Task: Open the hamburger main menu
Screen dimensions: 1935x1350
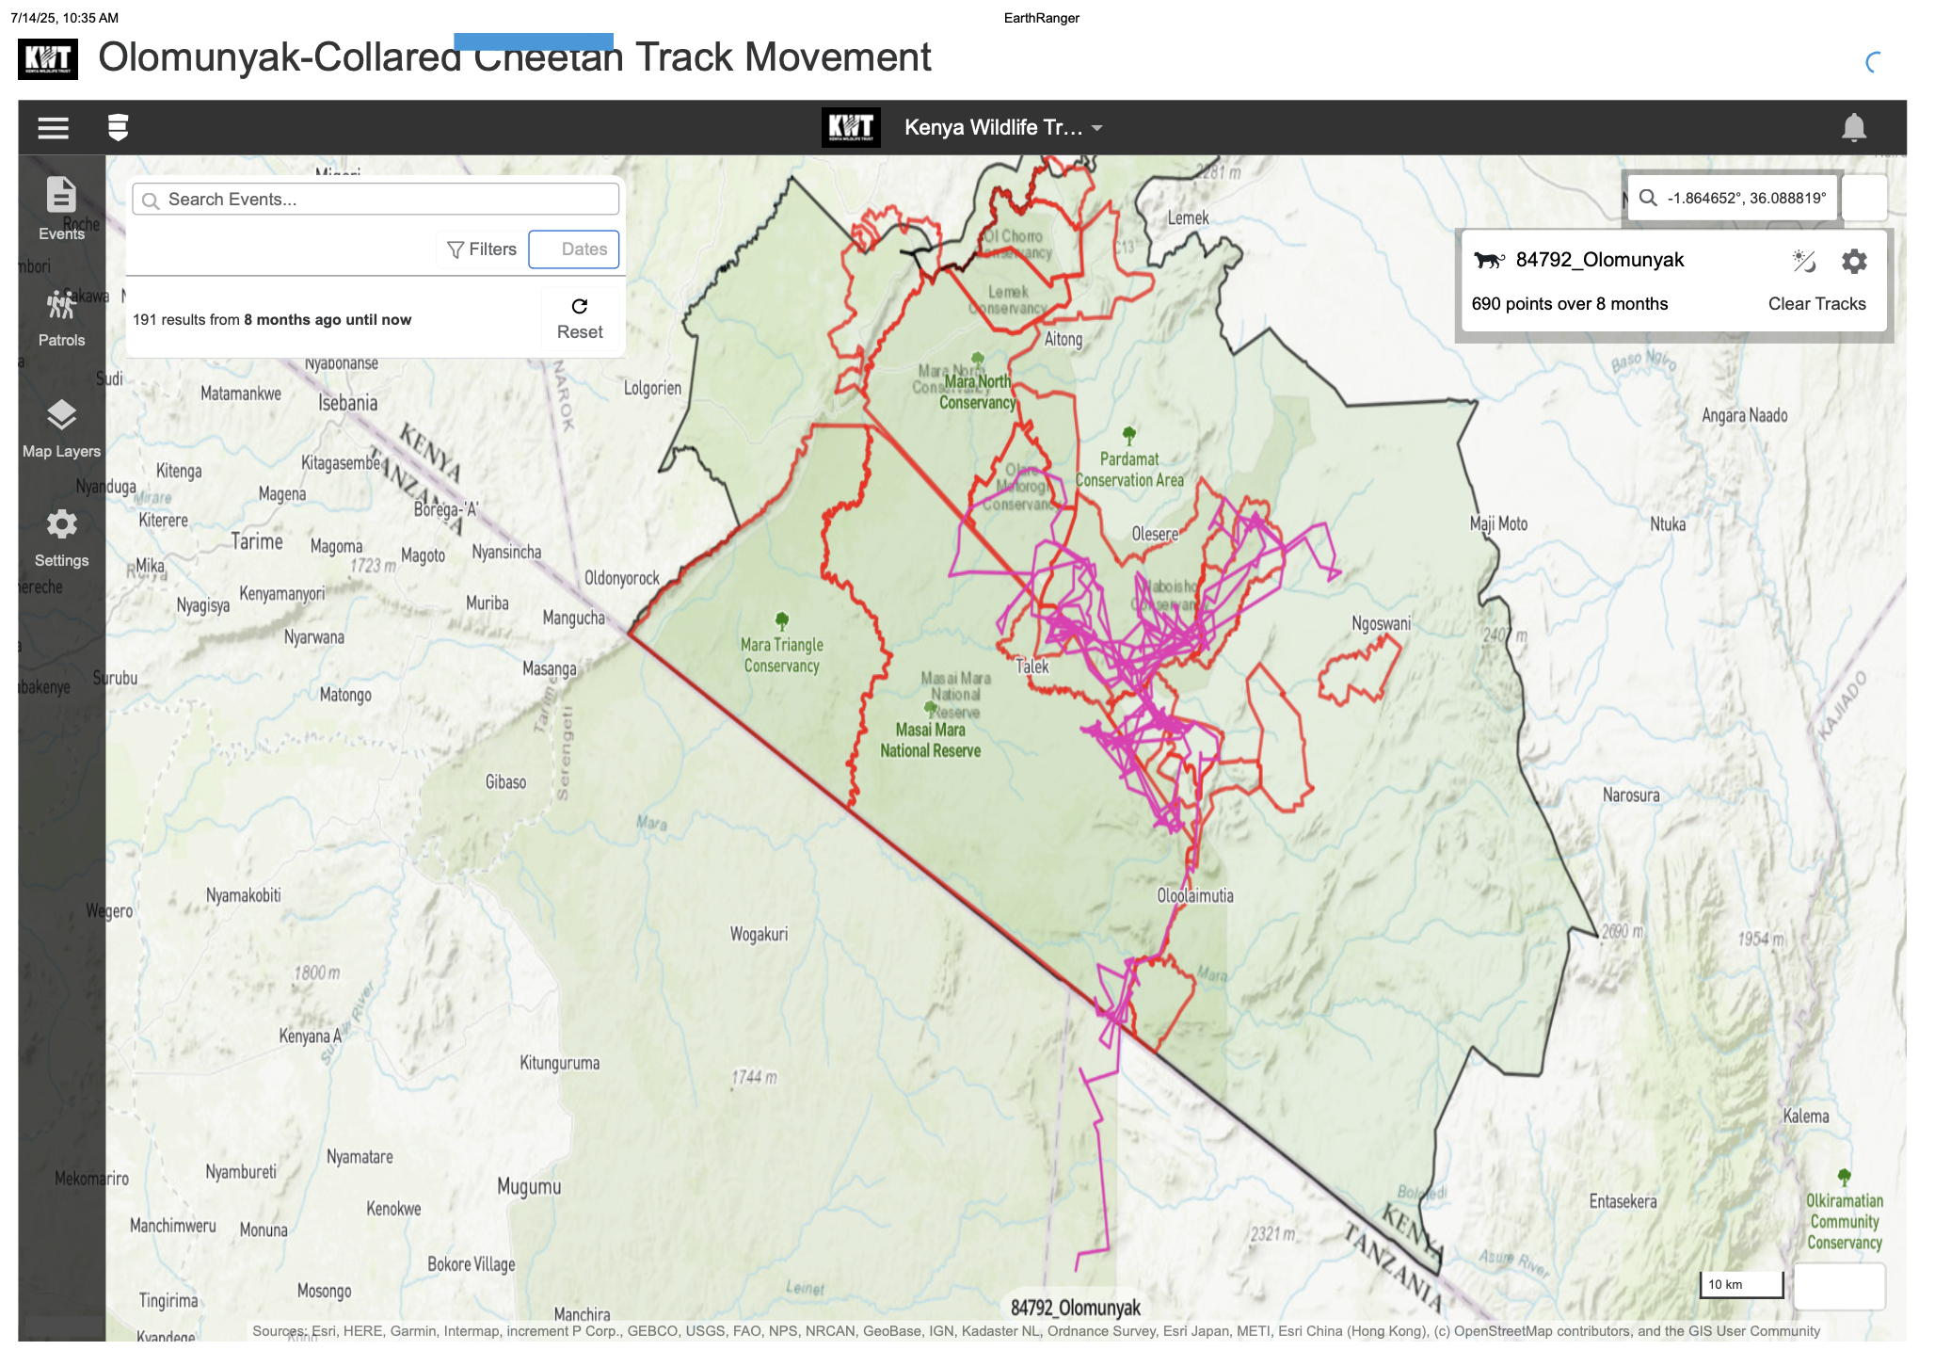Action: click(53, 127)
